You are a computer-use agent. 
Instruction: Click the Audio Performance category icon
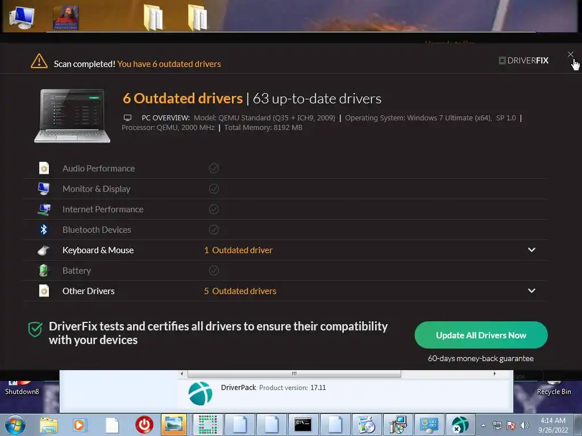[44, 168]
